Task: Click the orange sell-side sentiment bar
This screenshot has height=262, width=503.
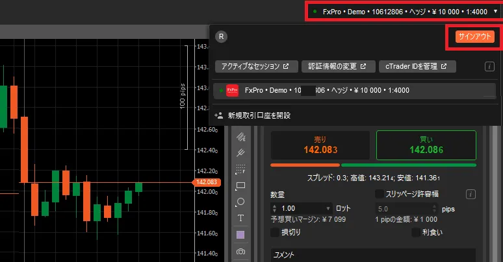Action: pyautogui.click(x=305, y=165)
